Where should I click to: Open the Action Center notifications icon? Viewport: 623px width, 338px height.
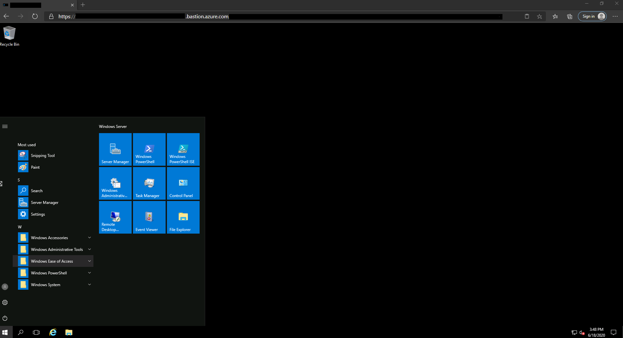pos(614,332)
